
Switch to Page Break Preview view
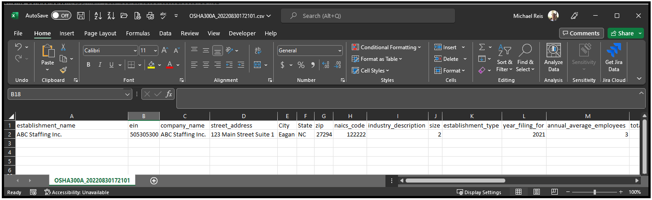[x=555, y=192]
